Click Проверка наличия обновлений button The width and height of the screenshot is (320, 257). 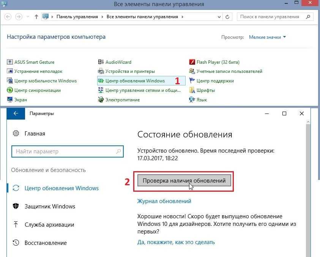(184, 180)
